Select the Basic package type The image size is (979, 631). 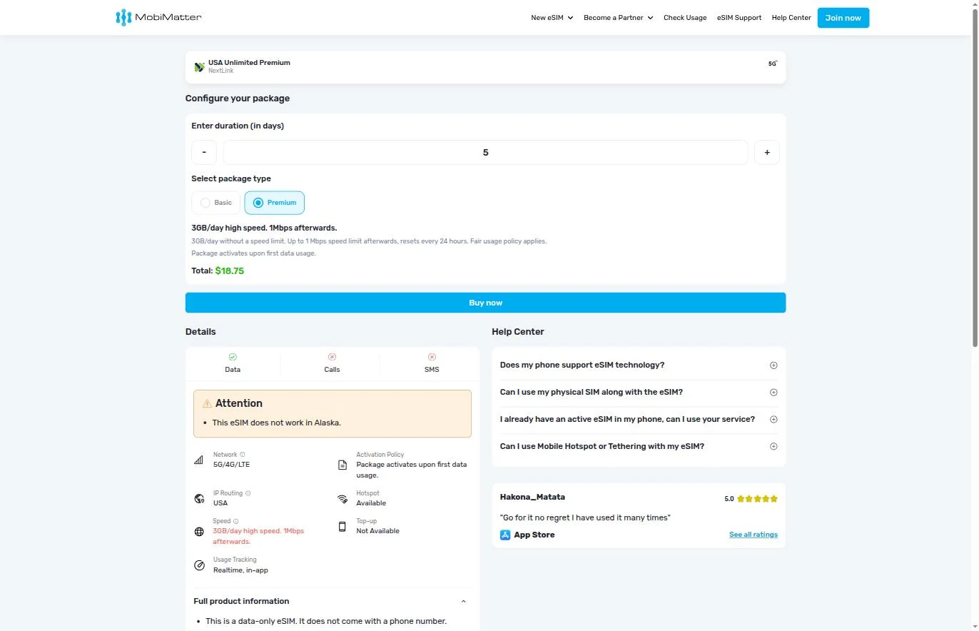pyautogui.click(x=216, y=203)
